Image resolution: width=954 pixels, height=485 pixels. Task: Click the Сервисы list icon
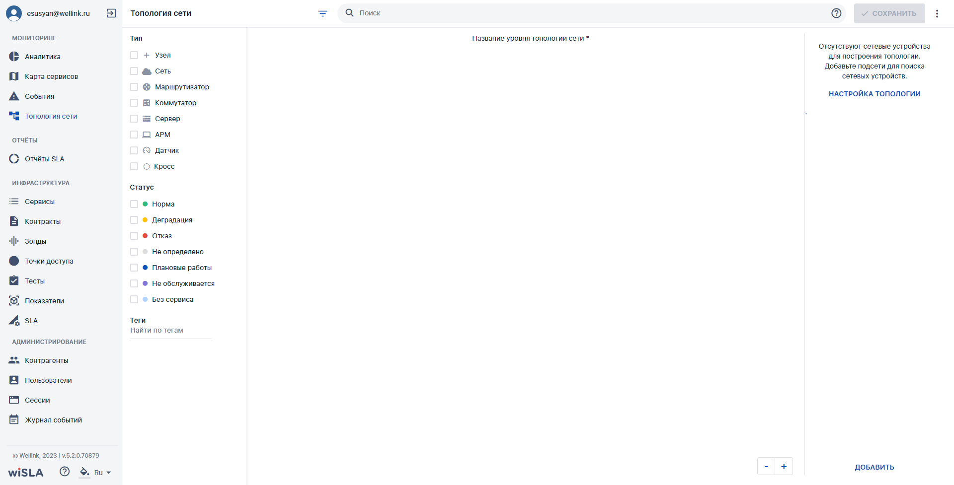click(14, 202)
